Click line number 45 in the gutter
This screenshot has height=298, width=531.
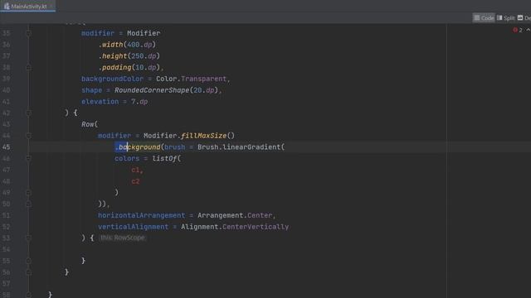[6, 147]
